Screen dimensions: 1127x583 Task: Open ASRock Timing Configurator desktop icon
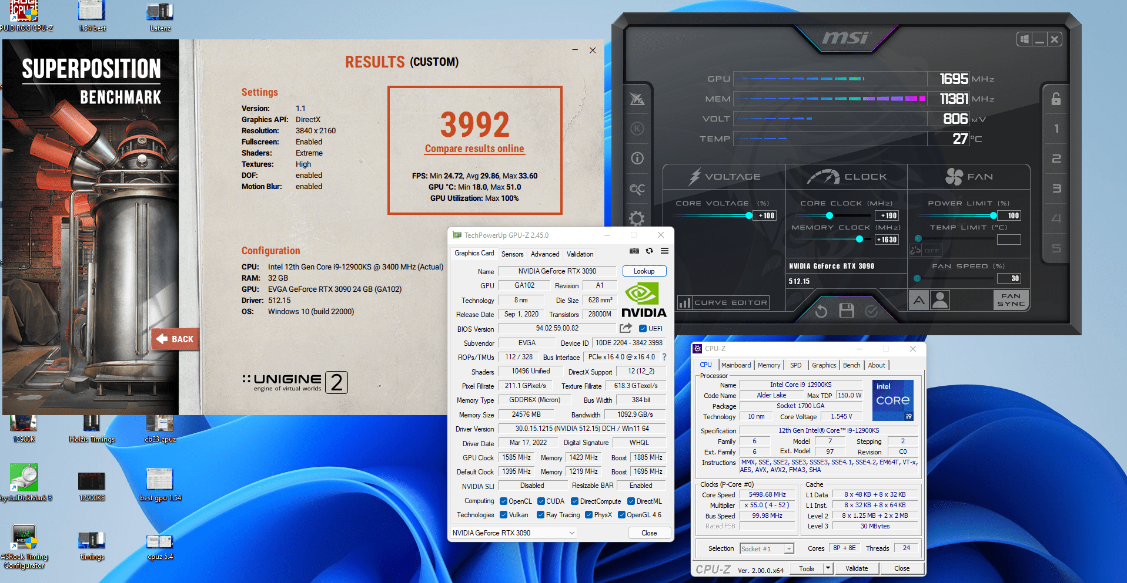point(24,546)
